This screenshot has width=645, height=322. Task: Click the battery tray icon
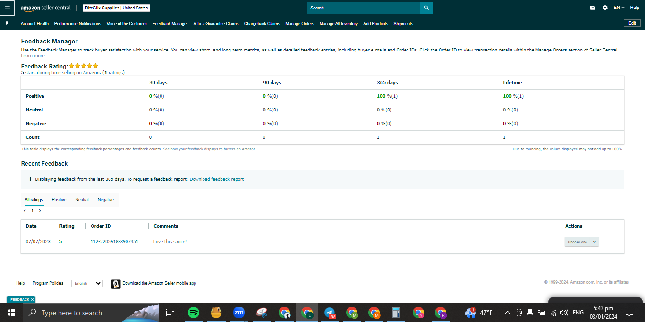coord(542,313)
